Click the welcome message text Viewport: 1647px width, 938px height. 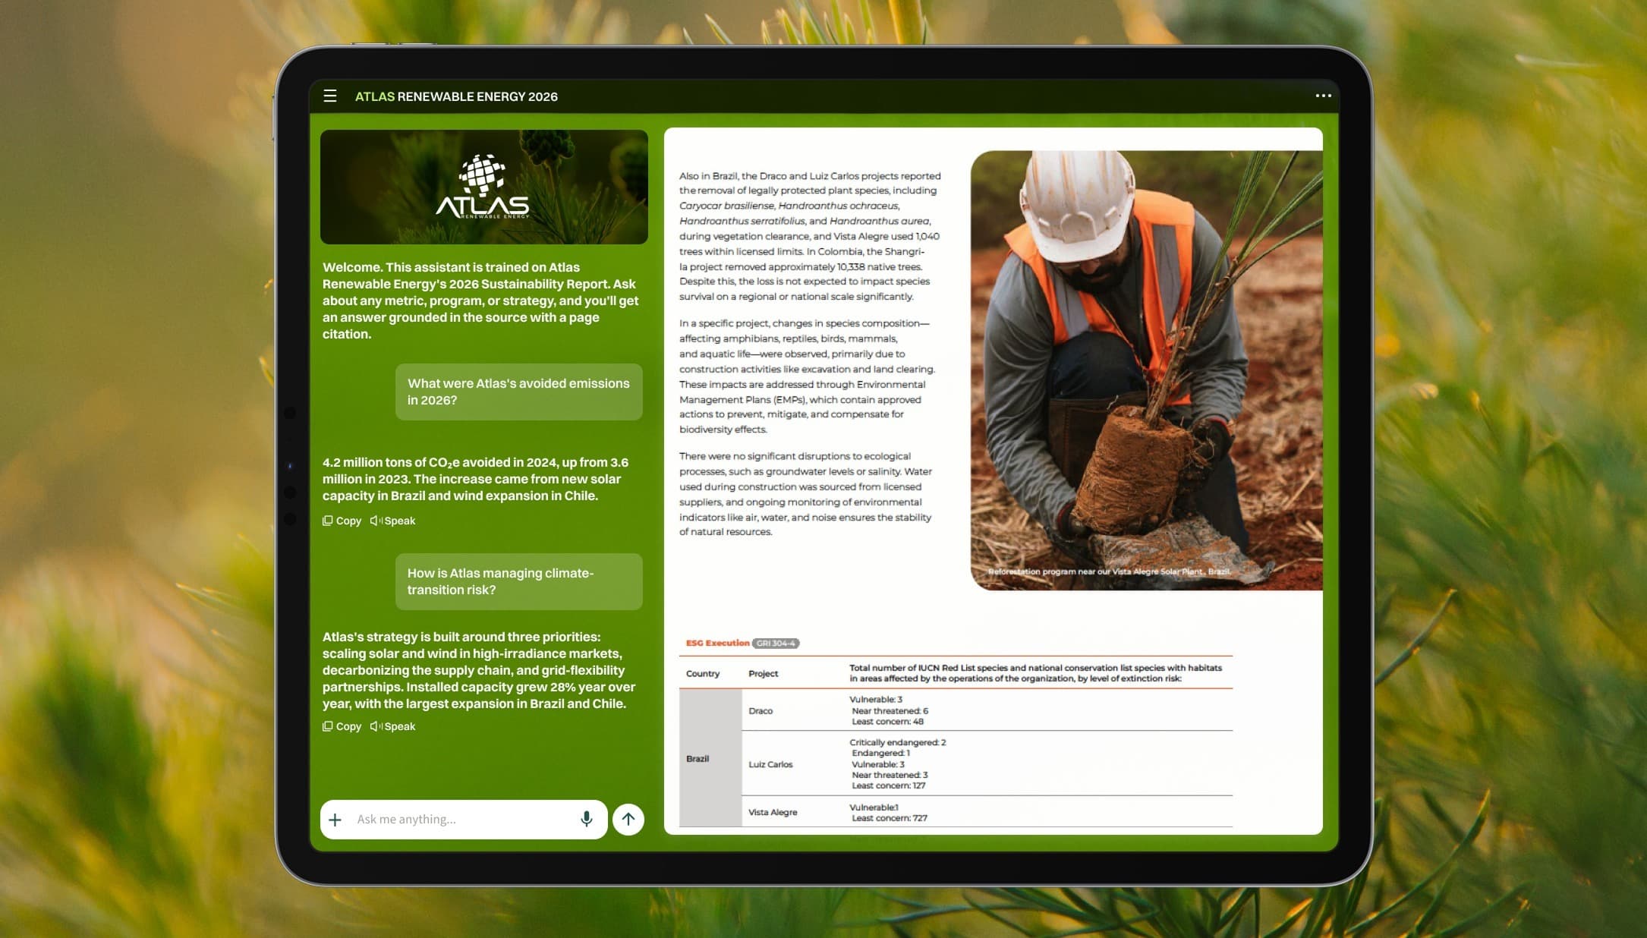(x=481, y=301)
